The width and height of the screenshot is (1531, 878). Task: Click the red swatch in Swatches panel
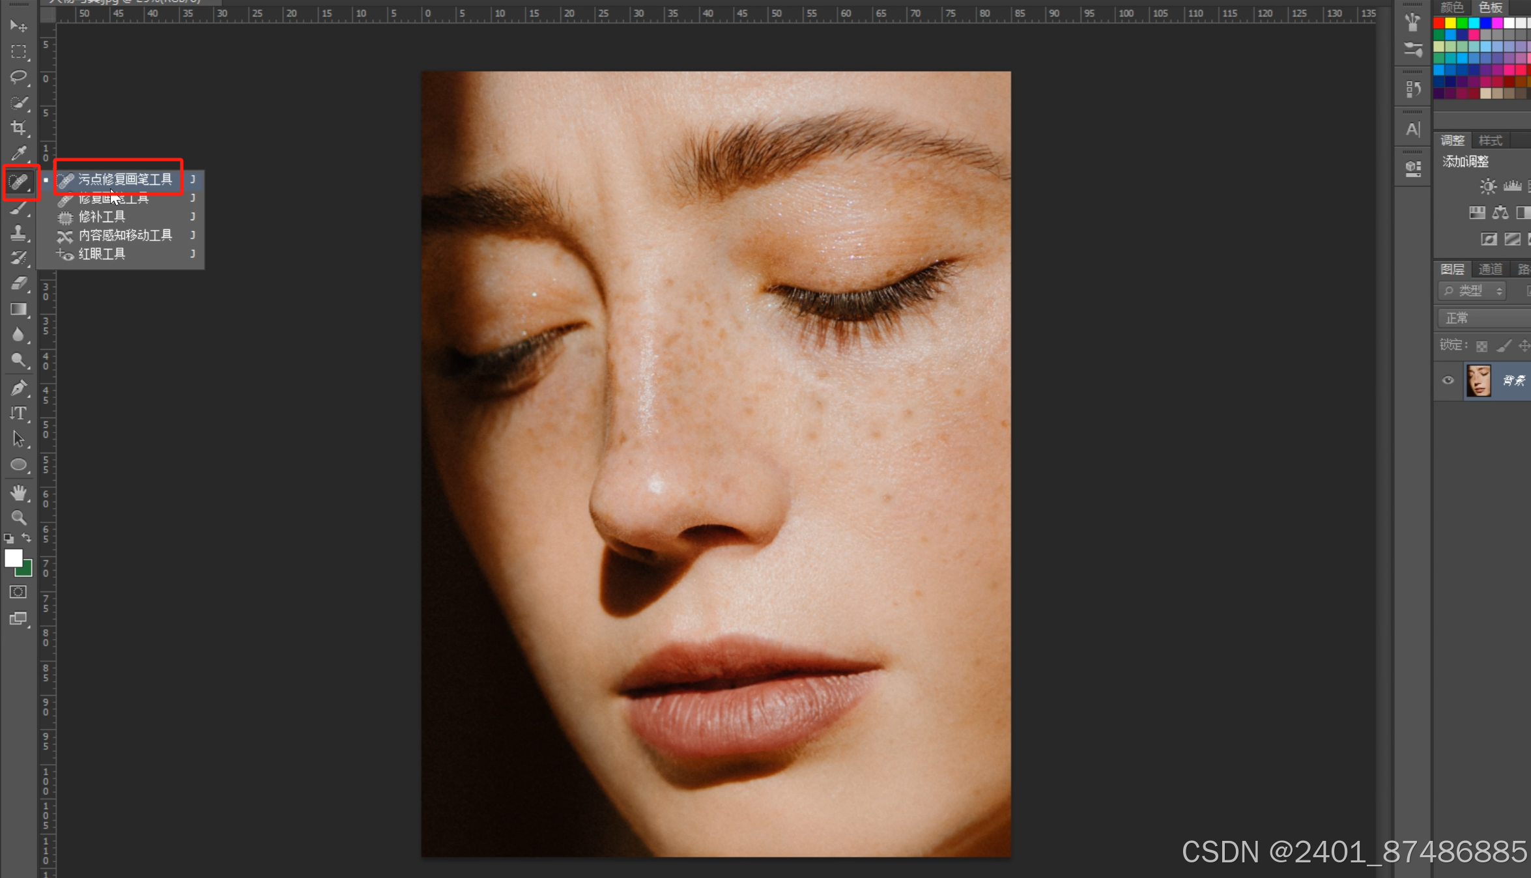tap(1438, 23)
